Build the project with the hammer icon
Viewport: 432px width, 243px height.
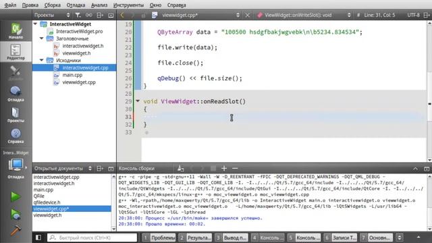point(16,230)
